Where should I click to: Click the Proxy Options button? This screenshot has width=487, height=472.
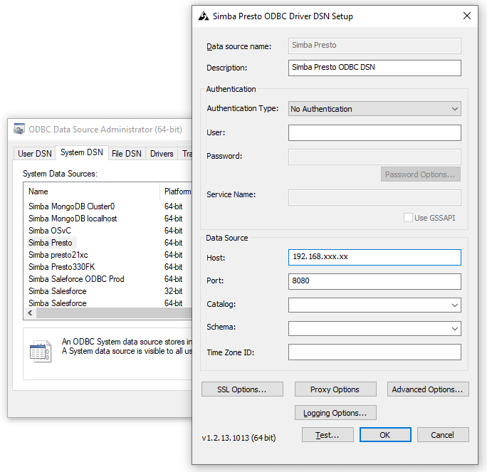(x=335, y=389)
